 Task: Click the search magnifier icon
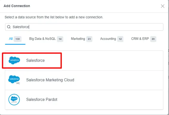9,27
